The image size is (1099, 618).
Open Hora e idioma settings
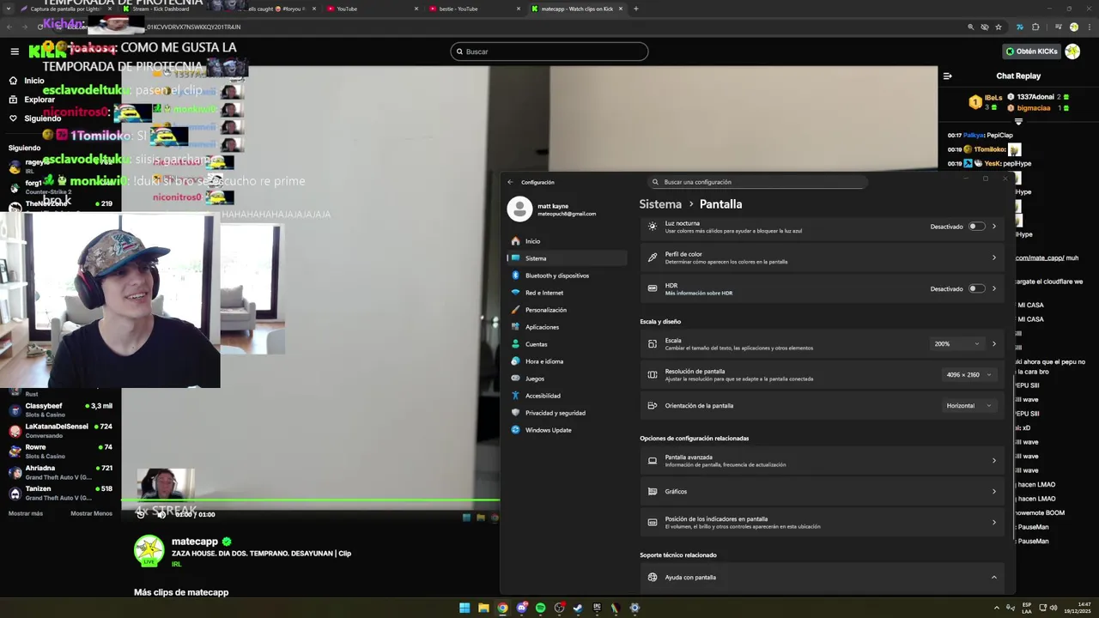pyautogui.click(x=567, y=361)
